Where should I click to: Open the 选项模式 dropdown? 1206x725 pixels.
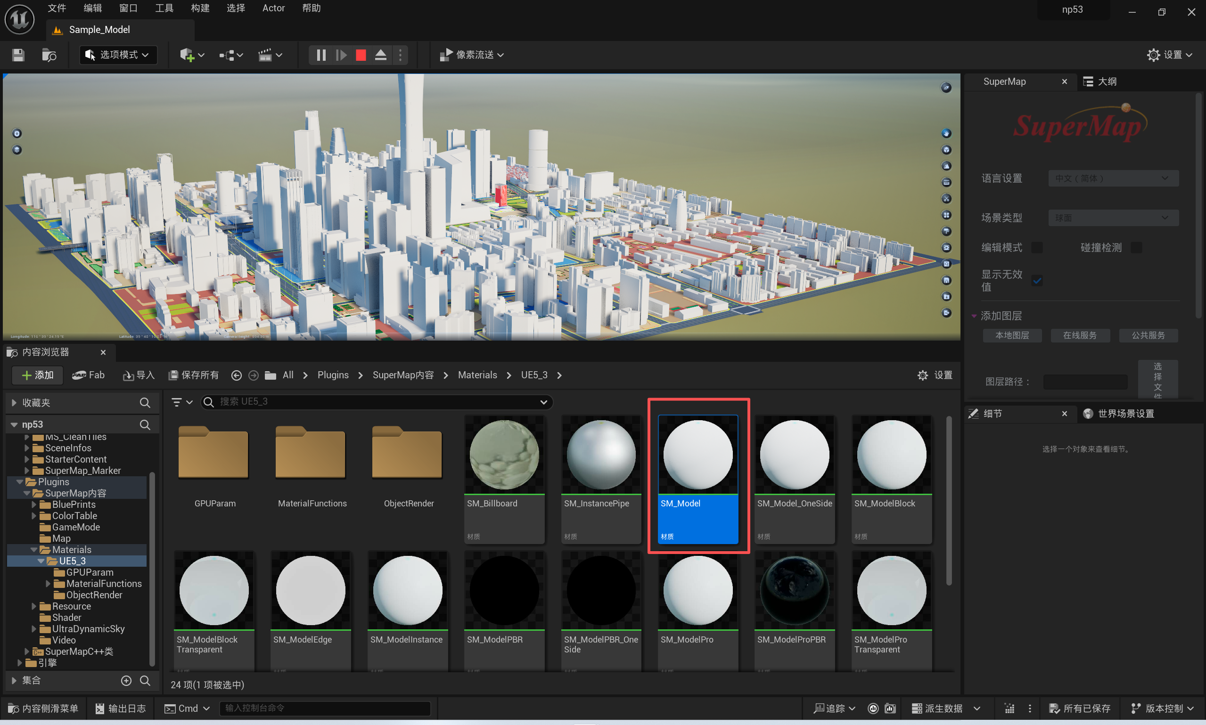[118, 55]
